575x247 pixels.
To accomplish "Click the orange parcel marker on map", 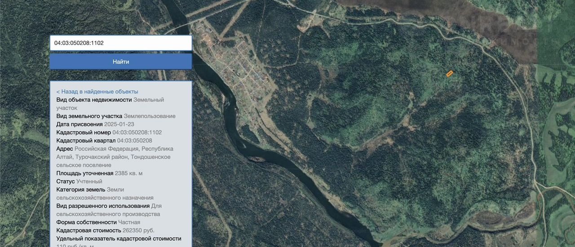I will 449,73.
